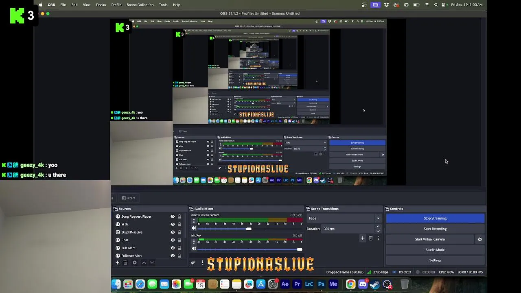Open transition properties three-dot menu
The image size is (521, 293).
tap(378, 238)
